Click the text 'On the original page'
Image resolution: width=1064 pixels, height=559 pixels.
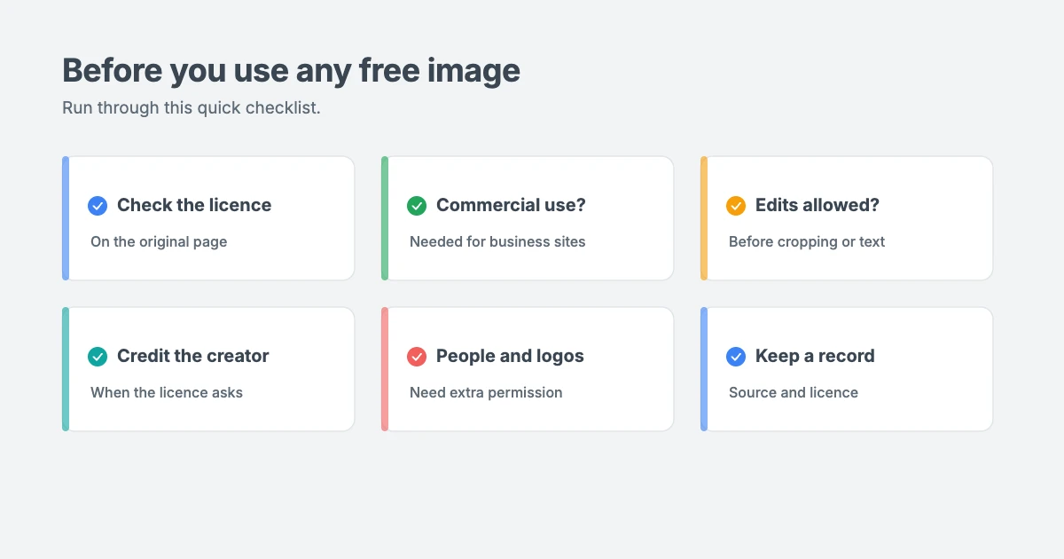click(x=159, y=241)
